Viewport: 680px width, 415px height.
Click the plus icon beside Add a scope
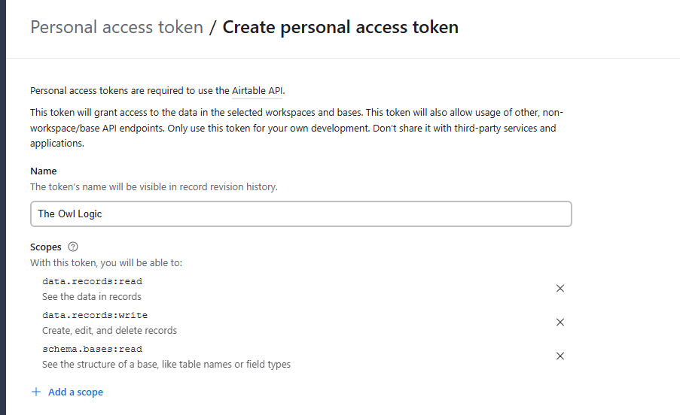click(x=36, y=392)
